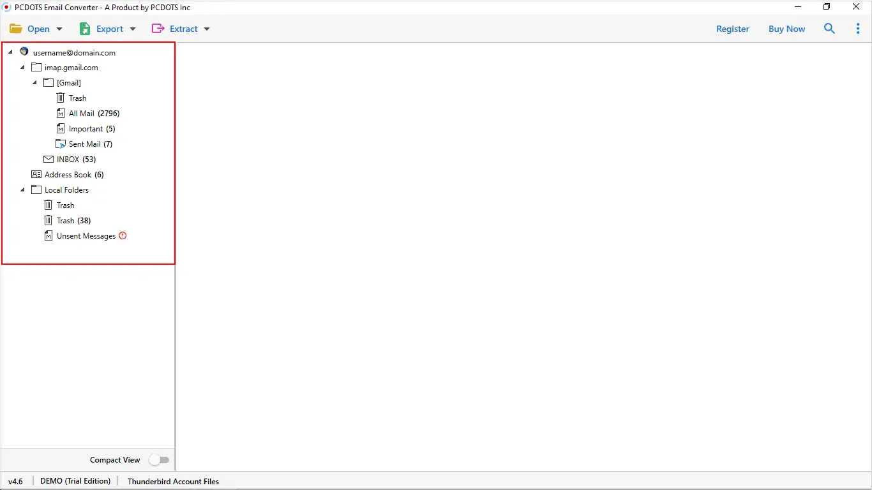The image size is (872, 490).
Task: Click the red warning icon beside Unsent Messages
Action: [x=123, y=235]
